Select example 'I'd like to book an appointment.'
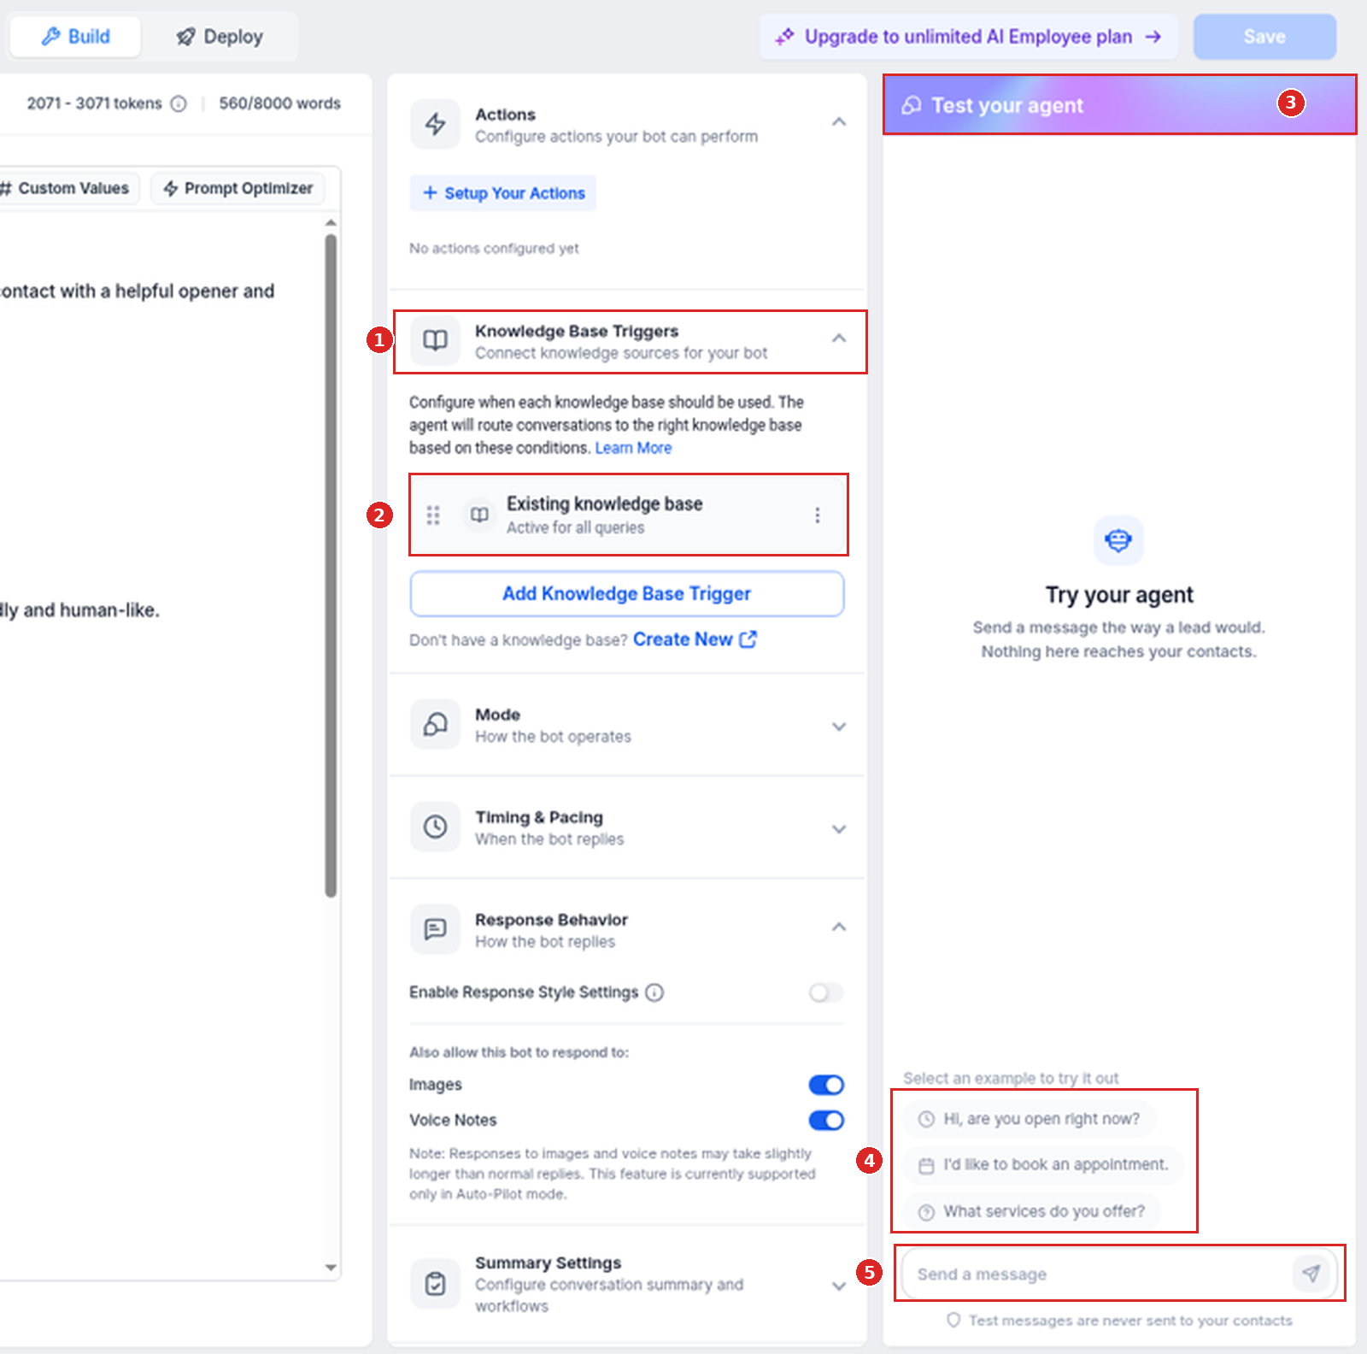1367x1354 pixels. [1043, 1165]
